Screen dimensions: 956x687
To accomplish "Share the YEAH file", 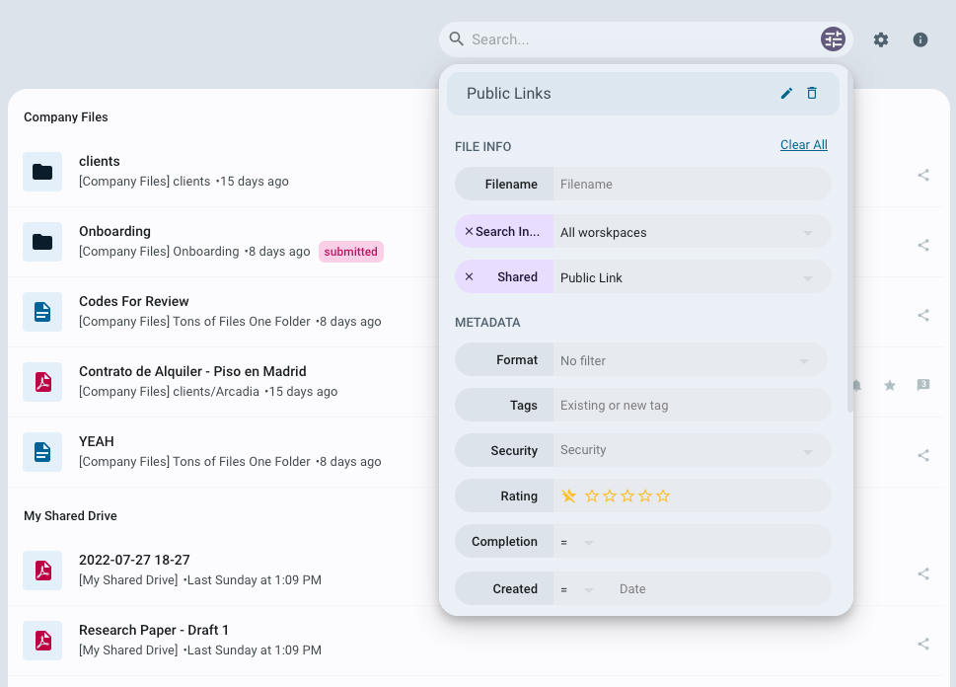I will click(x=923, y=455).
